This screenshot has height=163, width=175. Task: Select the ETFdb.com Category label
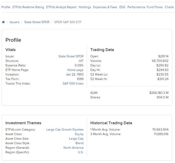pyautogui.click(x=21, y=129)
